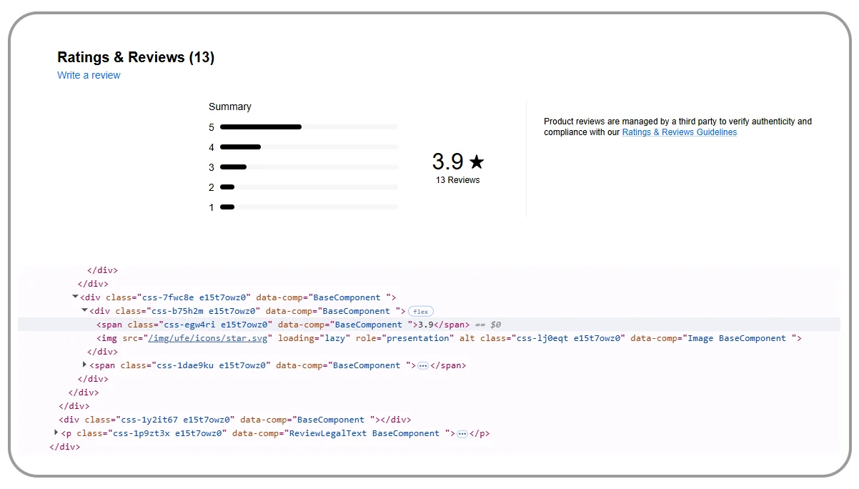Click the Write a review link
Image resolution: width=859 pixels, height=489 pixels.
[89, 75]
